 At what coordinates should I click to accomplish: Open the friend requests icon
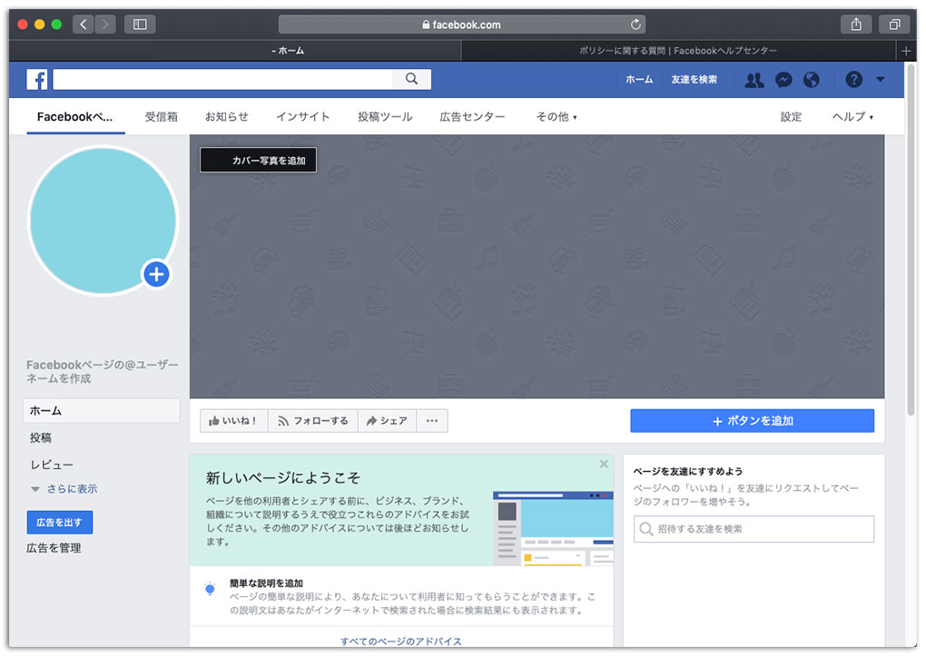coord(754,80)
